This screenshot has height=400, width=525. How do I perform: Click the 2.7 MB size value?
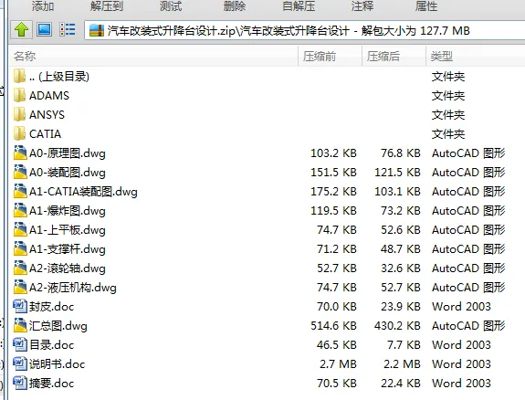point(338,363)
